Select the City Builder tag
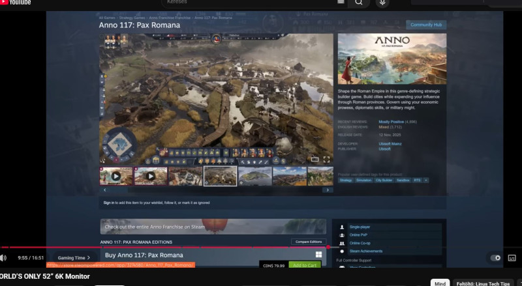This screenshot has width=522, height=286. click(384, 180)
